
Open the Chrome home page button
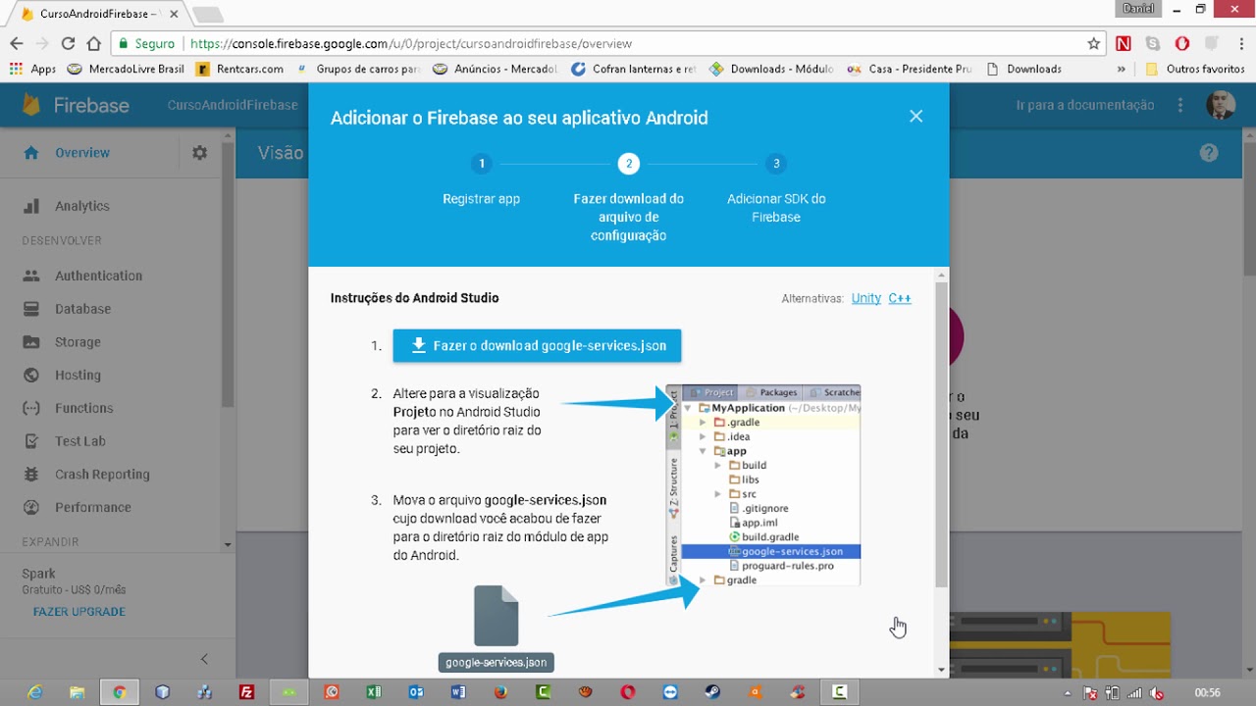(94, 43)
